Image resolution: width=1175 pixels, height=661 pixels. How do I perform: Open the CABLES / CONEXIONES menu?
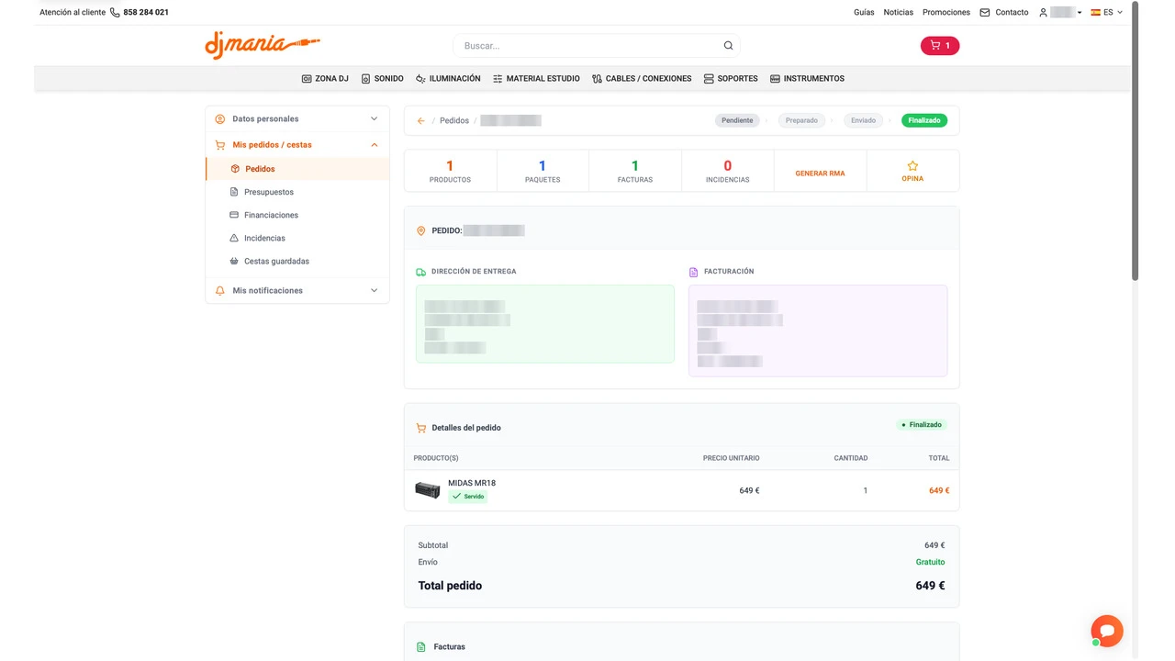[x=642, y=79]
